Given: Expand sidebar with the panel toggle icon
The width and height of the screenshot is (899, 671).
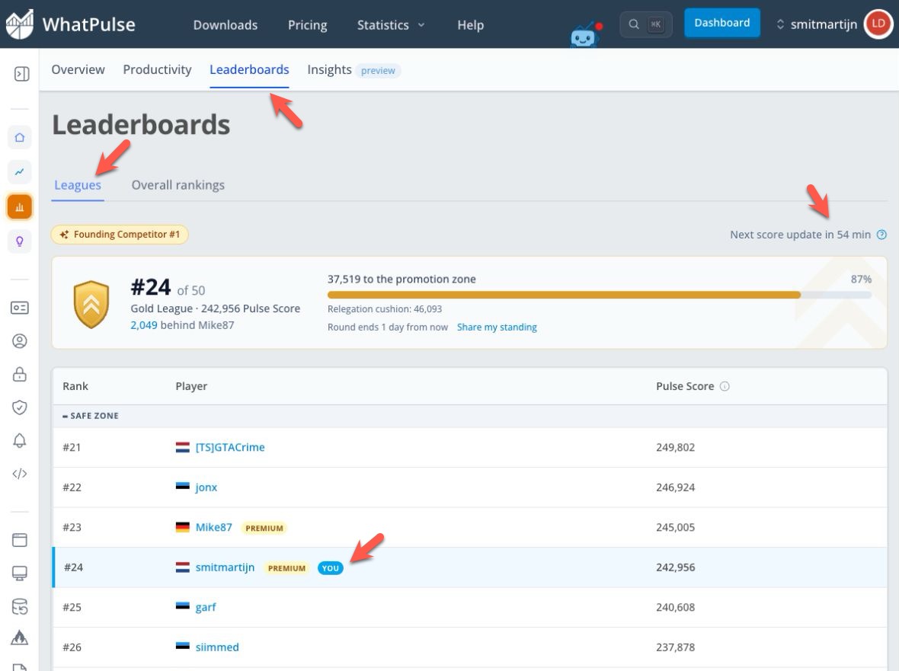Looking at the screenshot, I should pos(22,74).
